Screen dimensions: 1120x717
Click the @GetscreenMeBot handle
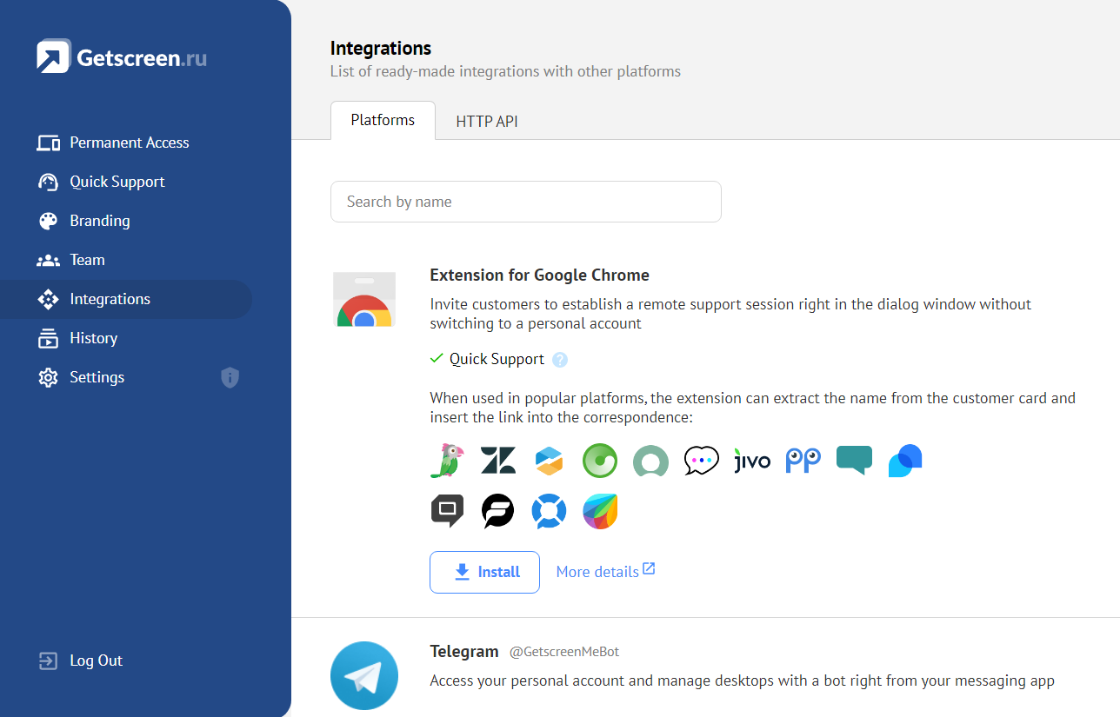564,652
